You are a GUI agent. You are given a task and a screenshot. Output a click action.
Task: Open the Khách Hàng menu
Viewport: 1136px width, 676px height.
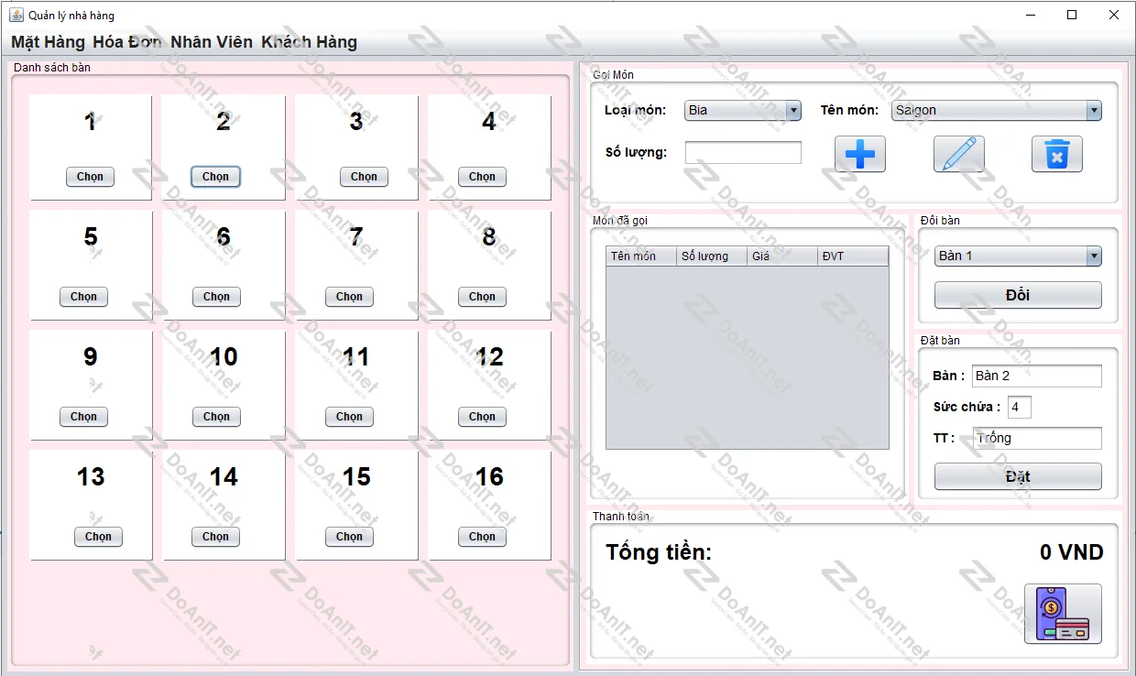click(309, 42)
